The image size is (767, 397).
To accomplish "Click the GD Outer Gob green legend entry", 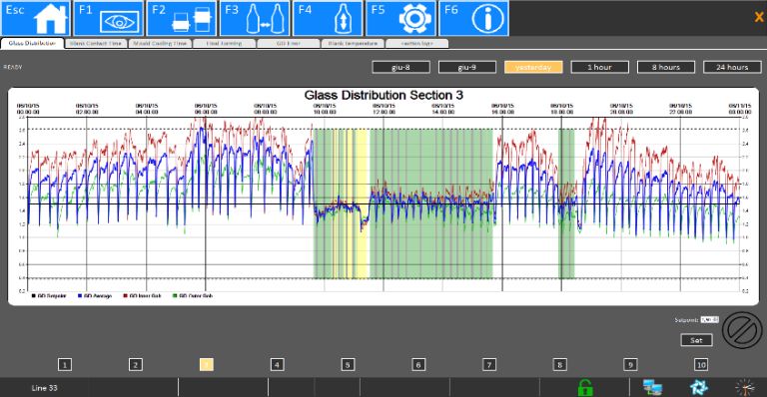I will [193, 296].
